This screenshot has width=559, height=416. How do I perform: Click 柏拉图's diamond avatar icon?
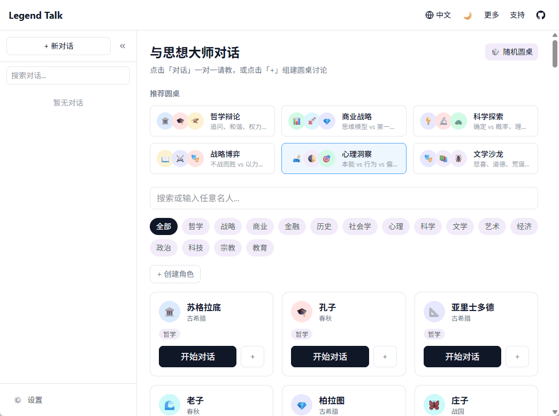coord(302,405)
